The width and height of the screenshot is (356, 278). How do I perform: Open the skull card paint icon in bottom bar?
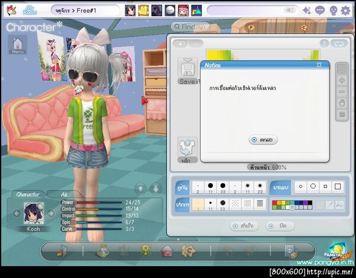point(291,251)
